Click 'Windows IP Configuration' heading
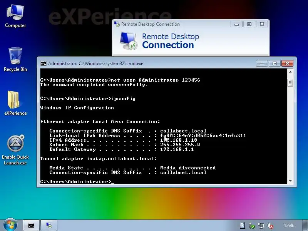 [x=77, y=108]
